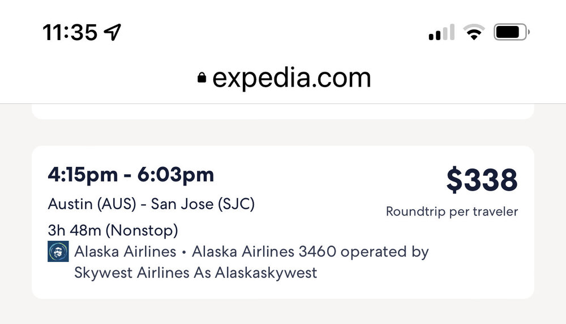Screen dimensions: 566x324
Task: Choose the $338 flight price
Action: (482, 180)
